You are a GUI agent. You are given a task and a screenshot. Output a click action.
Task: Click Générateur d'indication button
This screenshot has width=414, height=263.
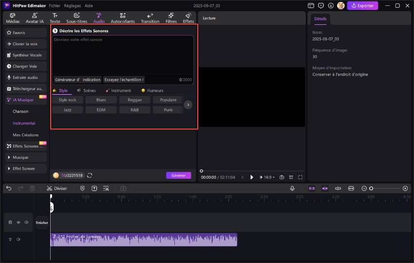point(77,79)
